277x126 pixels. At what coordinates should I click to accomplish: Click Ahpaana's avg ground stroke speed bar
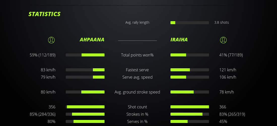point(85,92)
